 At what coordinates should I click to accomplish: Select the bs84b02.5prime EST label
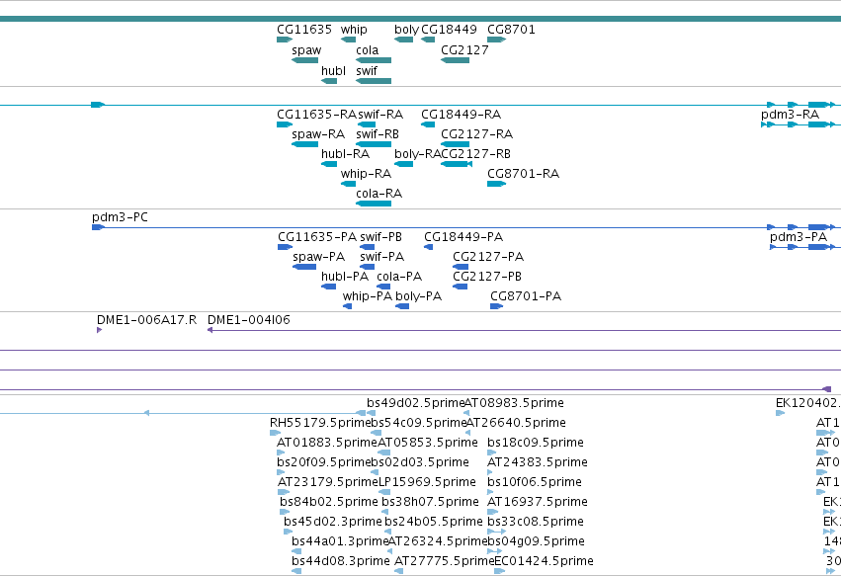click(329, 502)
